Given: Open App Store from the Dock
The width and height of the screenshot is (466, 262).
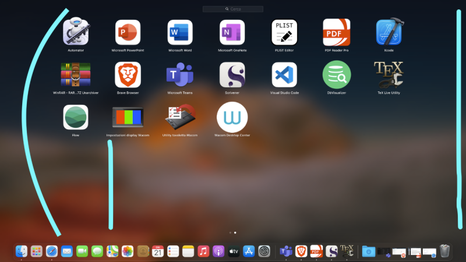Looking at the screenshot, I should pos(249,252).
